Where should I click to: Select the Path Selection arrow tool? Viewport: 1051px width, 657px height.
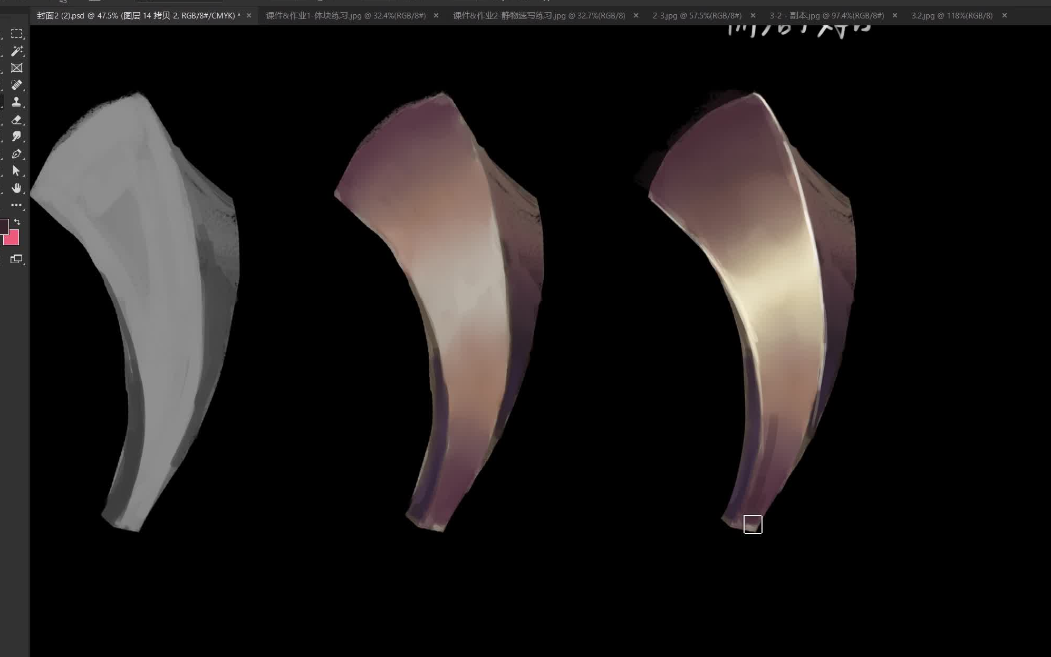[x=16, y=171]
